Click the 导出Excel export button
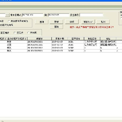Viewport: 122px width, 122px height. (88, 22)
